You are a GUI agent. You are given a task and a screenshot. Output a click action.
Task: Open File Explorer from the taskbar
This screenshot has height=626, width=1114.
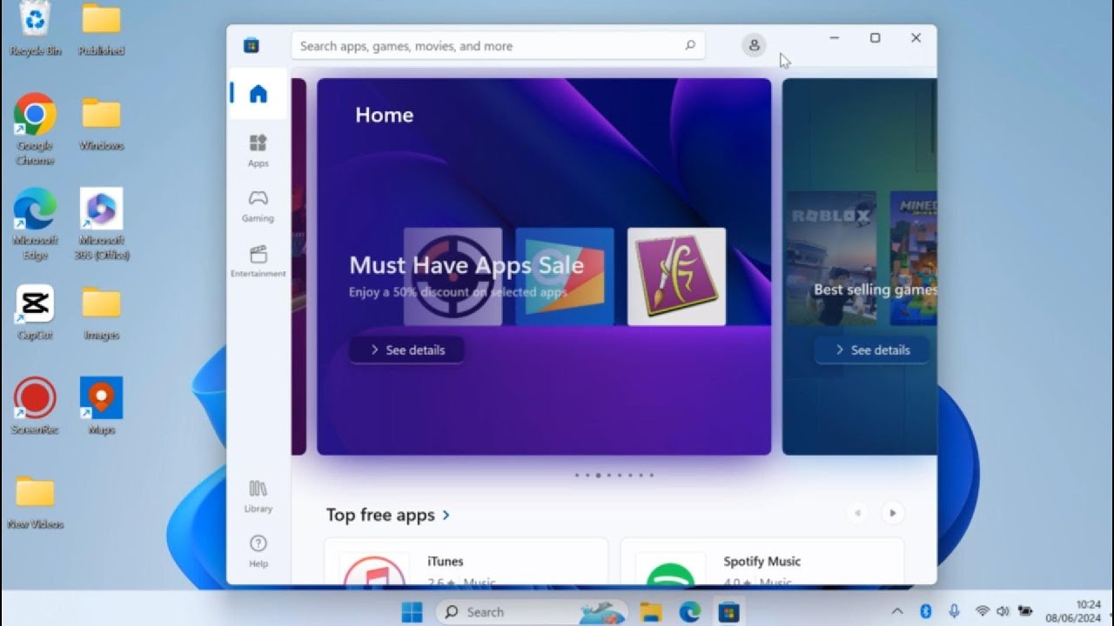coord(651,612)
